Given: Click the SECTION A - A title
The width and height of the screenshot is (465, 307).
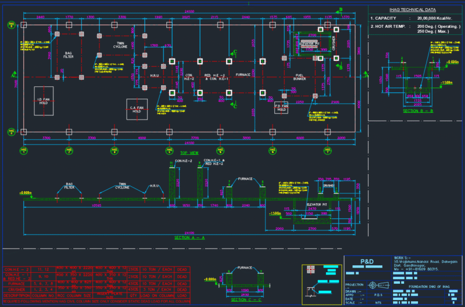Looking at the screenshot, I should 189,238.
